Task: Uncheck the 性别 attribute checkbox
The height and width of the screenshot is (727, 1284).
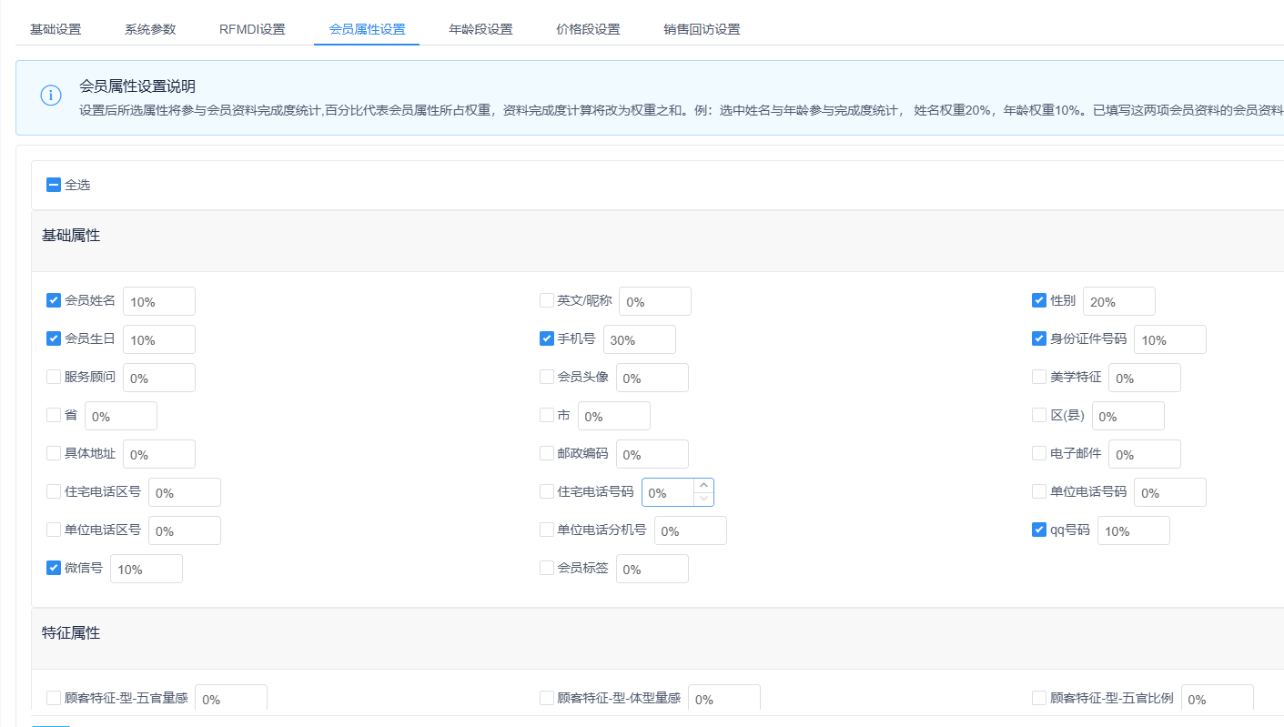Action: 1039,300
